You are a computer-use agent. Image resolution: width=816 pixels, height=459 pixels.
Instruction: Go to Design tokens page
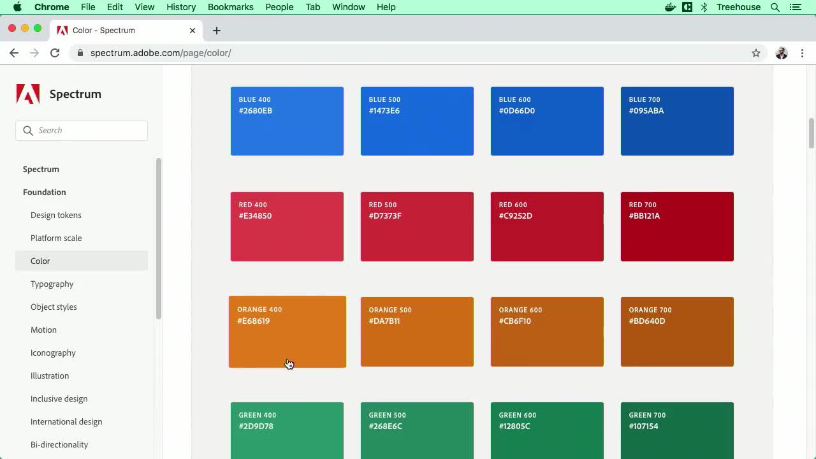[x=56, y=215]
